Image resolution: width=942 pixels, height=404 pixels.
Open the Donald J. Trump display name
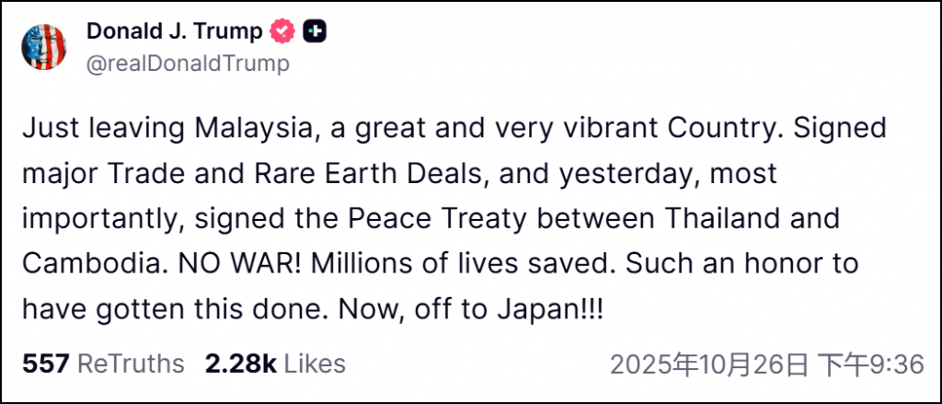pyautogui.click(x=175, y=32)
